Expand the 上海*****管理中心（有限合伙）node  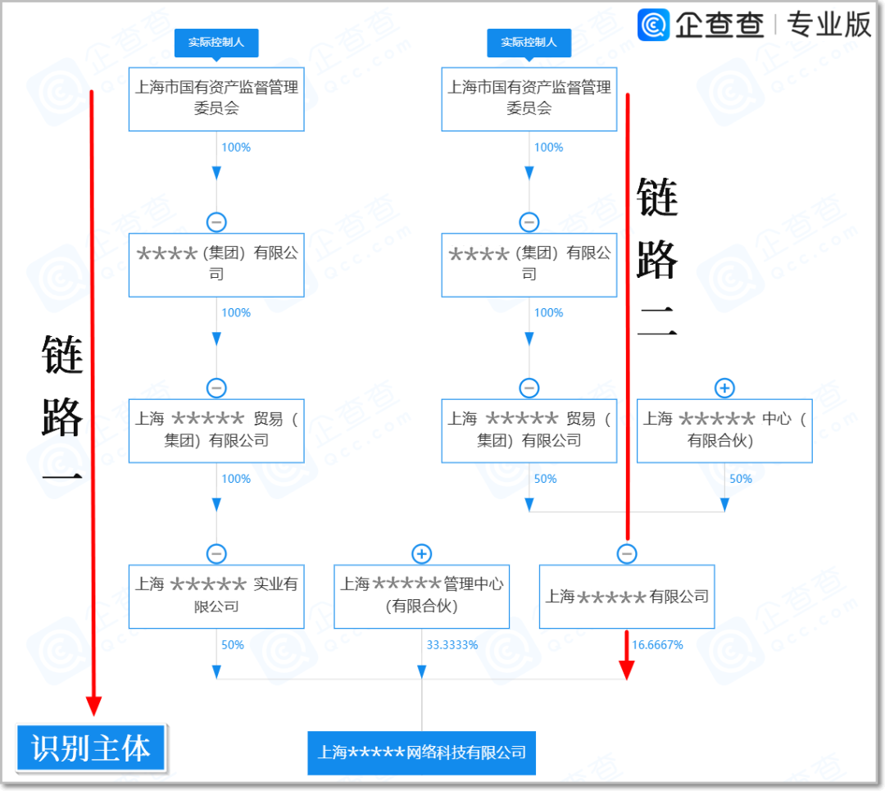click(421, 553)
